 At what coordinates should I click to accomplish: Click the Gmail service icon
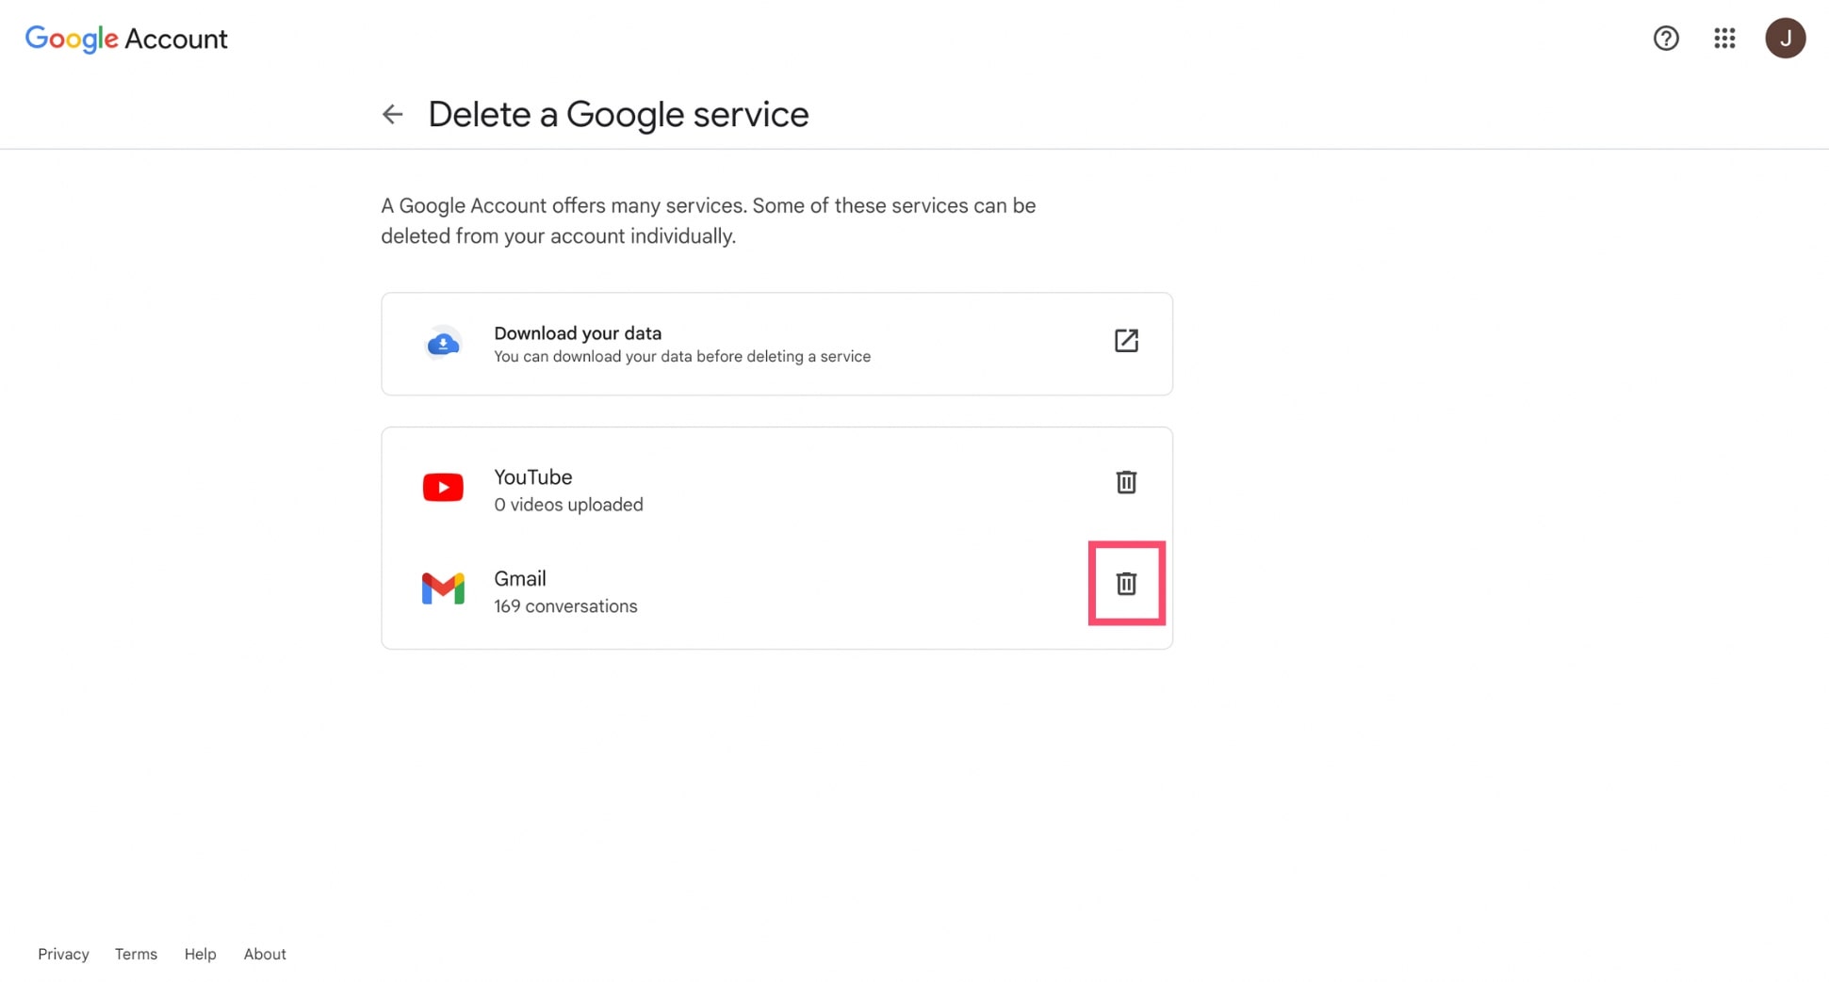(443, 588)
